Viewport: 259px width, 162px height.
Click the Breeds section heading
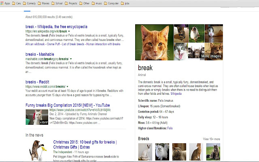coord(144,139)
